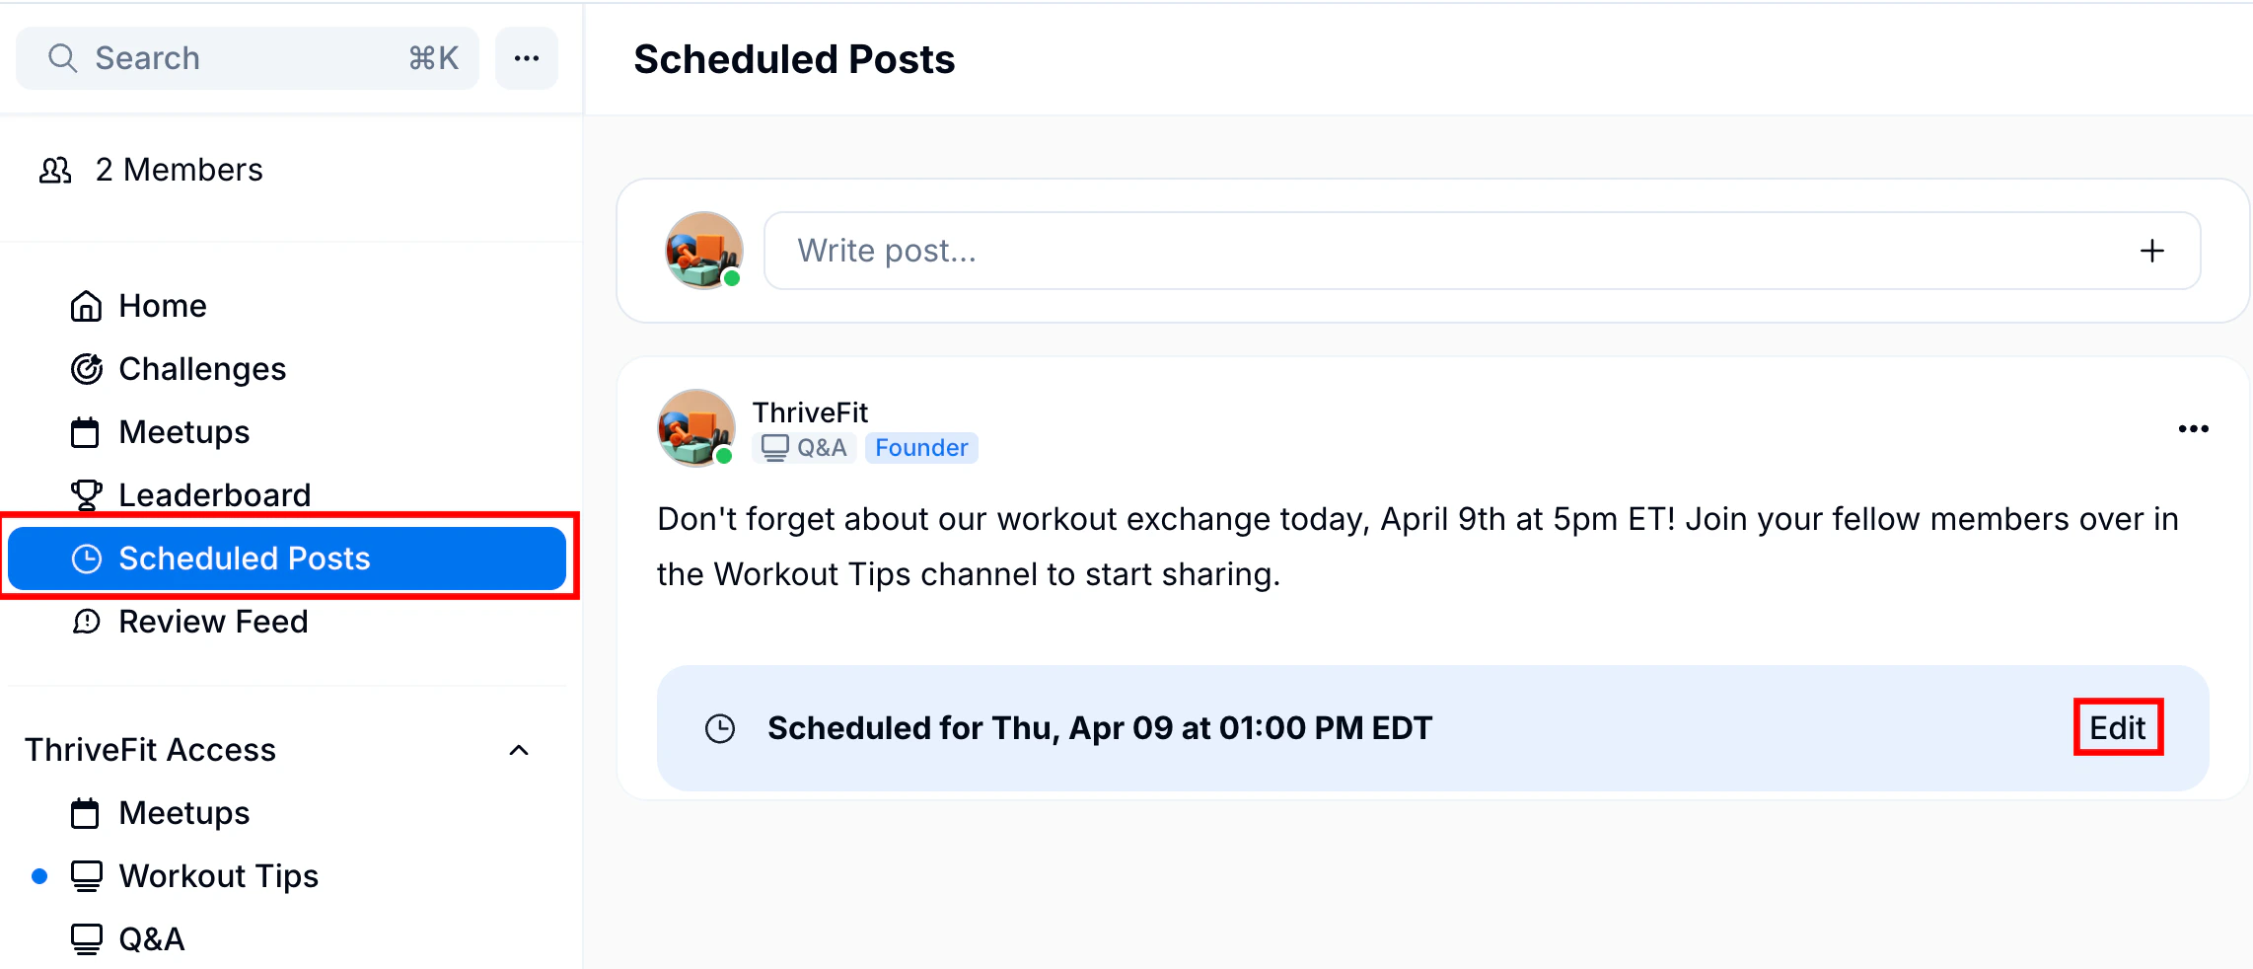Open ThriveFit's profile avatar on the post
2253x969 pixels.
tap(696, 427)
